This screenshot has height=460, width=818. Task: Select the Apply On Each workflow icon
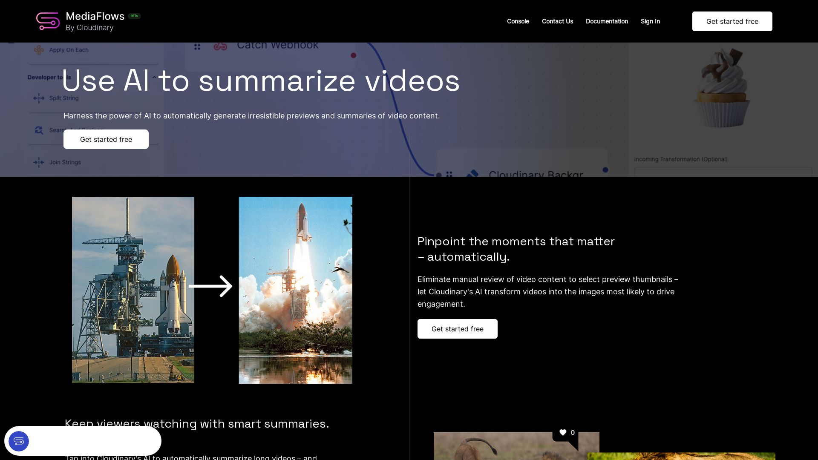tap(38, 49)
